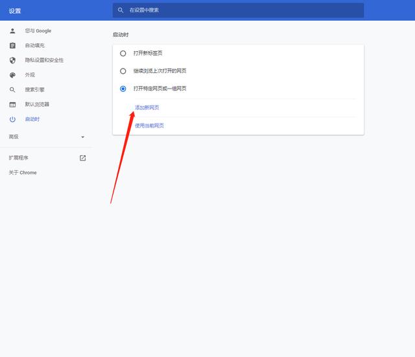
Task: Click the external-link icon next to 扩展程序
Action: 82,158
